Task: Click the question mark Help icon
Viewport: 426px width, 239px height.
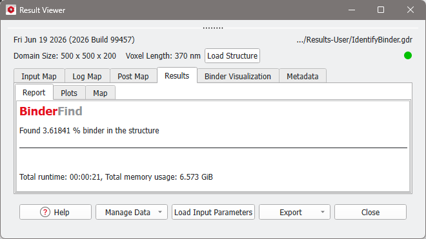Action: pos(45,212)
